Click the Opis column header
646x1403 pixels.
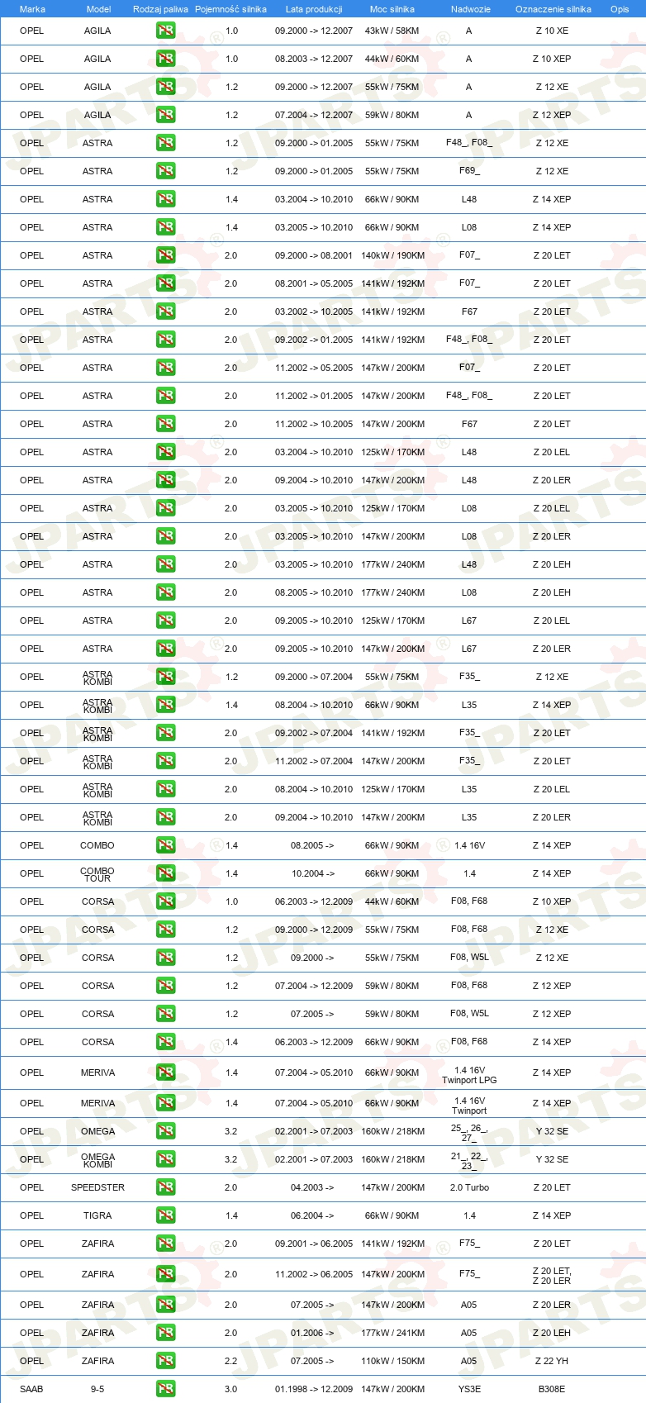pos(620,9)
